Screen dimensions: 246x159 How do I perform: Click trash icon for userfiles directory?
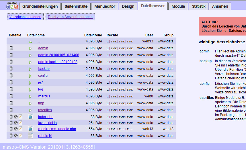(x=11, y=110)
